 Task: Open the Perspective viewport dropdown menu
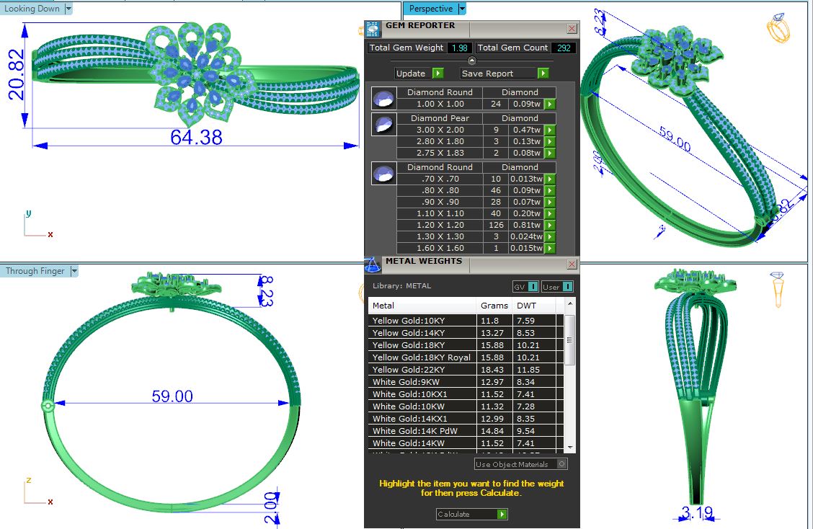pos(462,9)
